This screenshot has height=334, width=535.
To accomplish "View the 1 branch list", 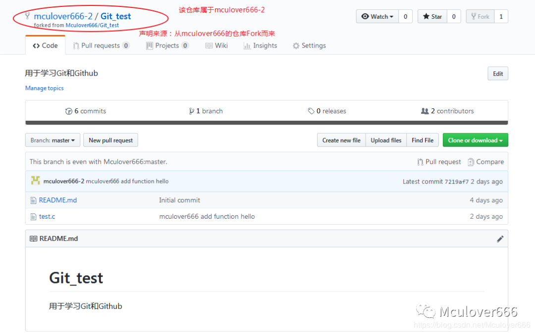I will [206, 111].
